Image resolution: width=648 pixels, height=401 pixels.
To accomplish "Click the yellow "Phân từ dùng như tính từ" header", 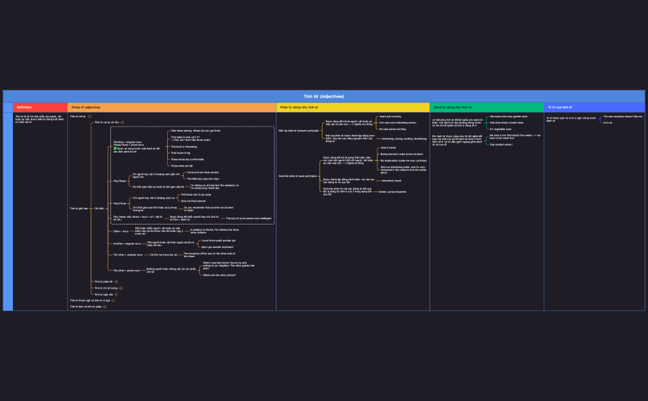I will point(352,107).
